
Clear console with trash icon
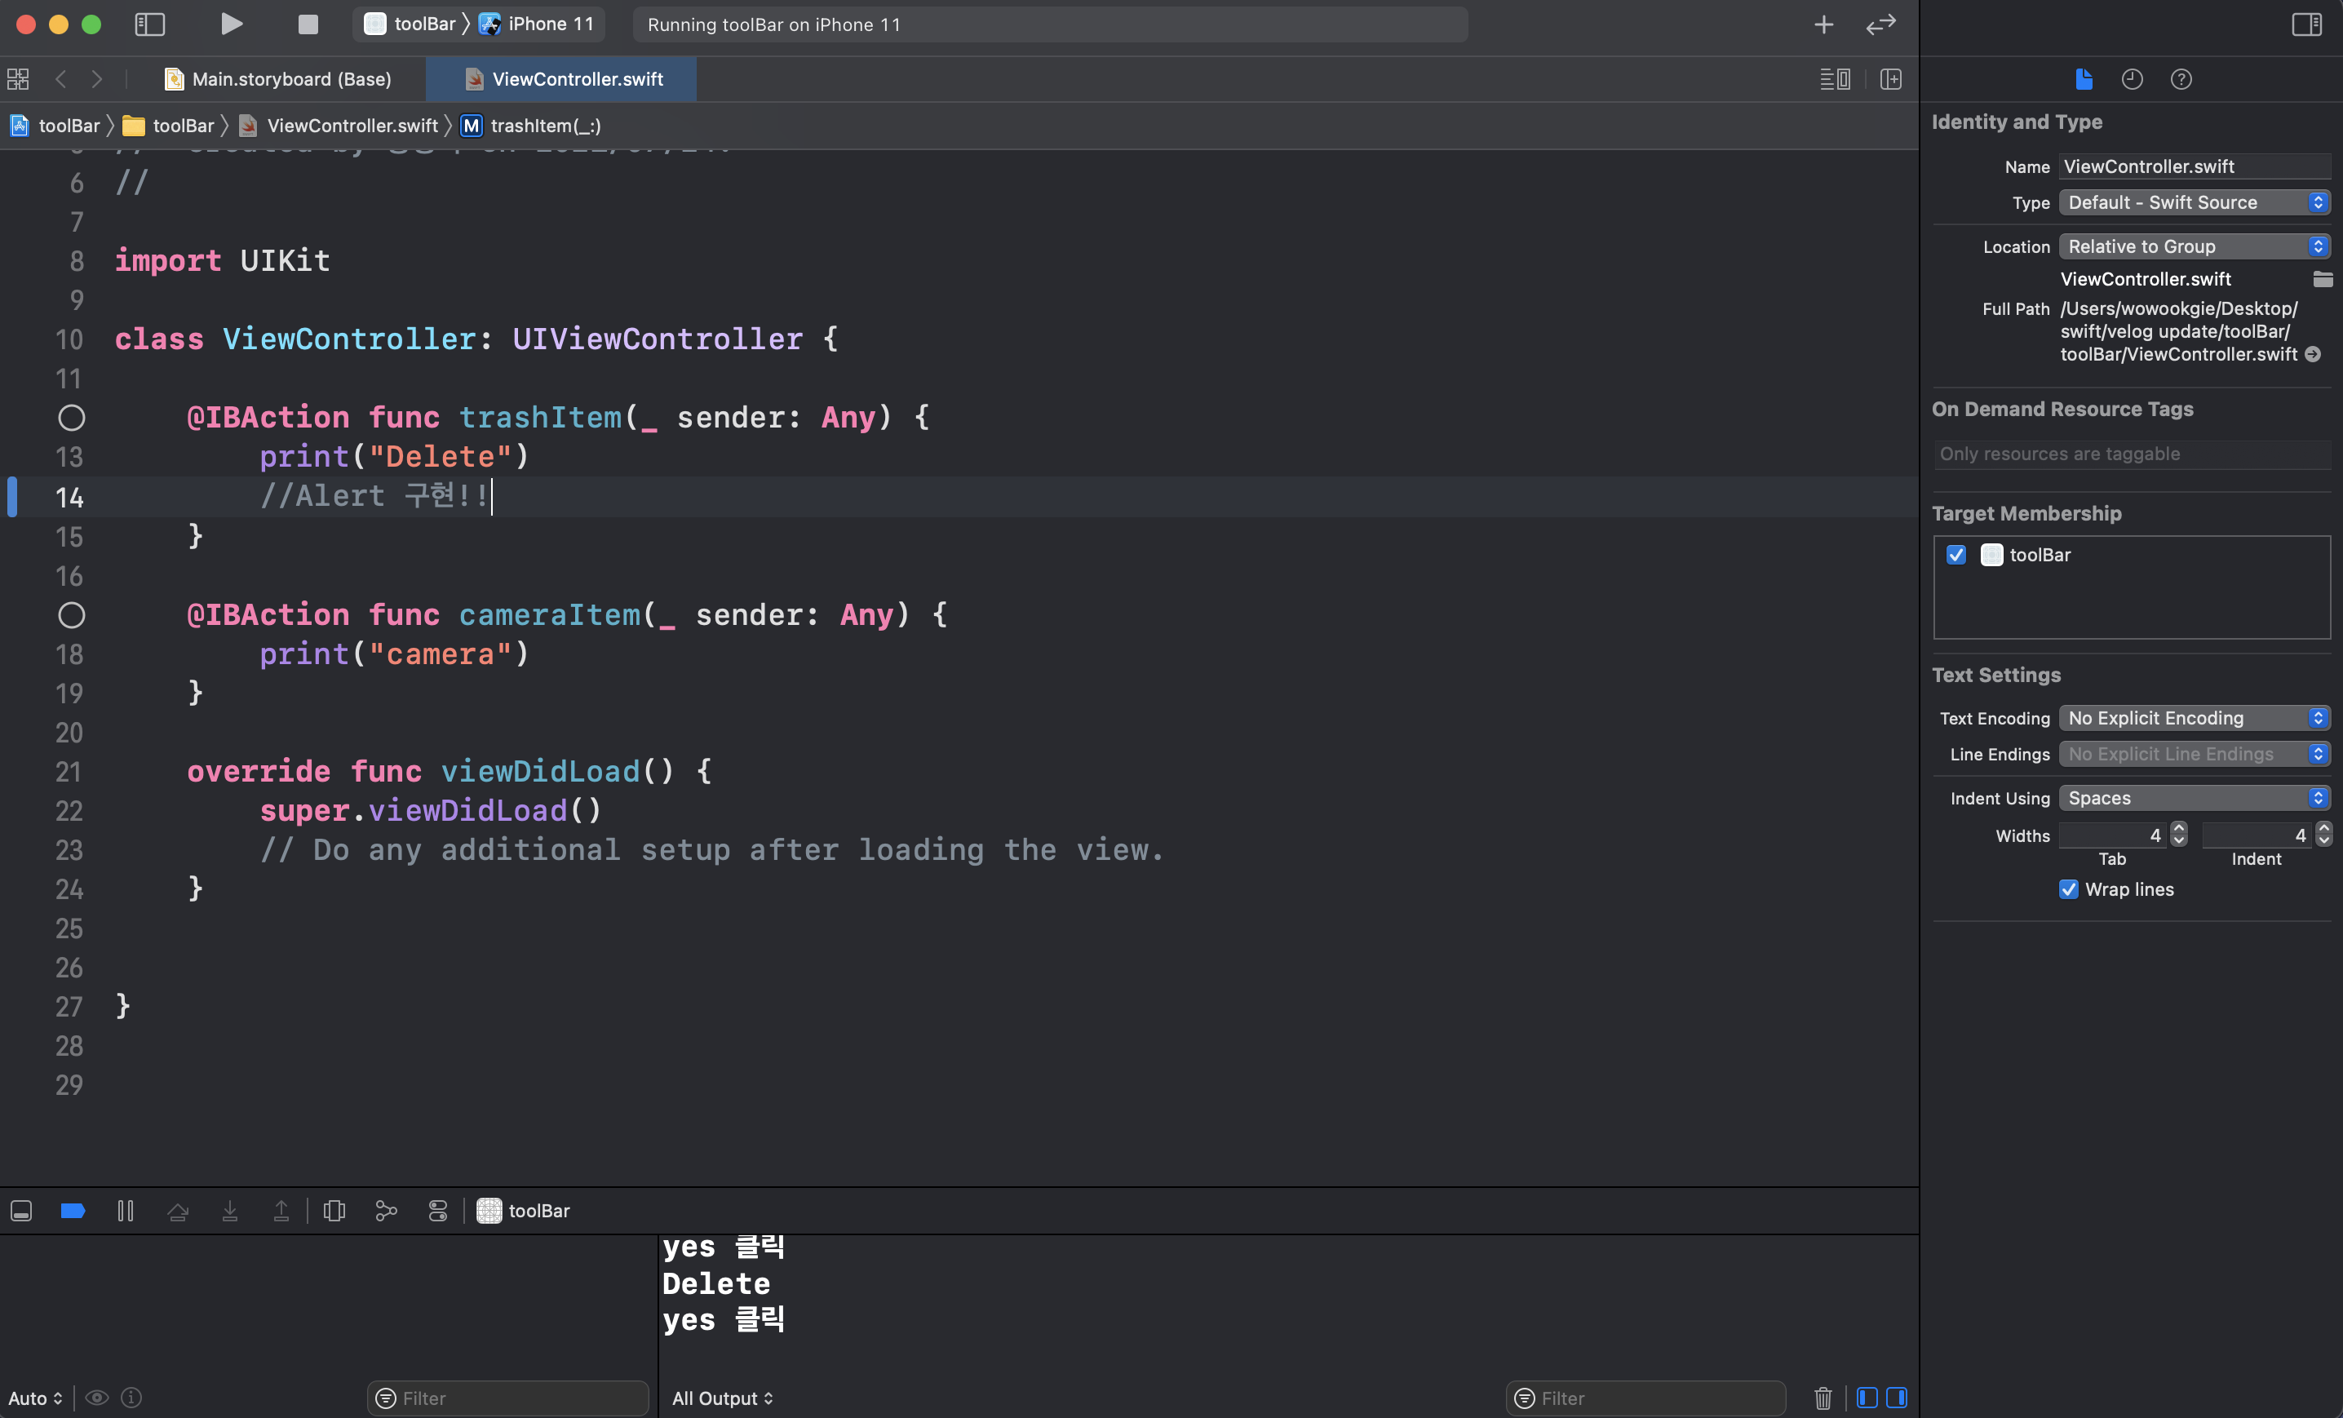point(1822,1398)
